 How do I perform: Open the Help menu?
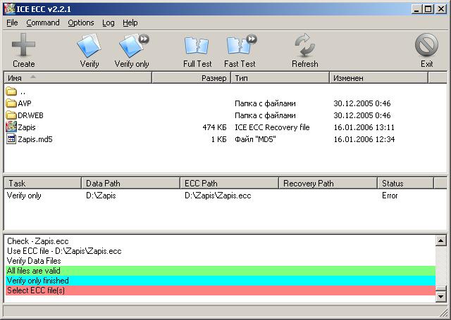pos(130,23)
